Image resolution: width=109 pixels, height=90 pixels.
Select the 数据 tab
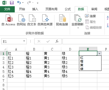point(81,9)
